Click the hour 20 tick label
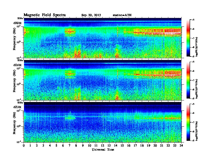Viewport: 216px width, 167px height. coord(155,145)
